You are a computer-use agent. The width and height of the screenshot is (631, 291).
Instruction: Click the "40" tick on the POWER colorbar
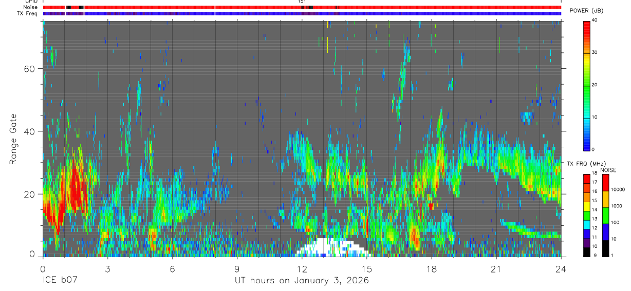coord(595,20)
